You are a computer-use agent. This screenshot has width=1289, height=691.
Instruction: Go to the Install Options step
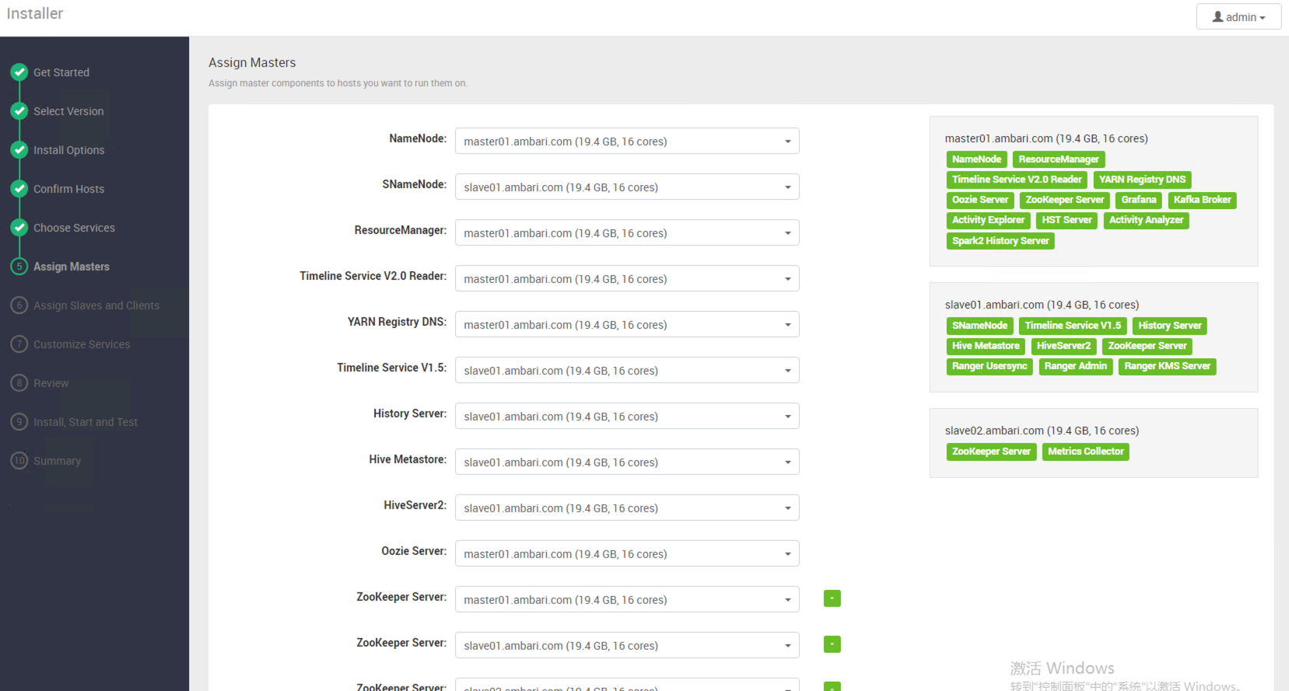(x=68, y=150)
